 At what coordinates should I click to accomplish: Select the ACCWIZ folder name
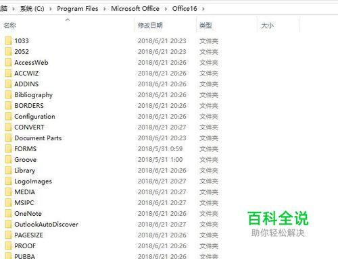click(26, 74)
